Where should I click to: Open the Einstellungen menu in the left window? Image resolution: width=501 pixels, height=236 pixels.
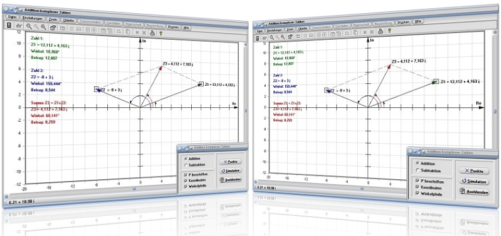pos(32,18)
